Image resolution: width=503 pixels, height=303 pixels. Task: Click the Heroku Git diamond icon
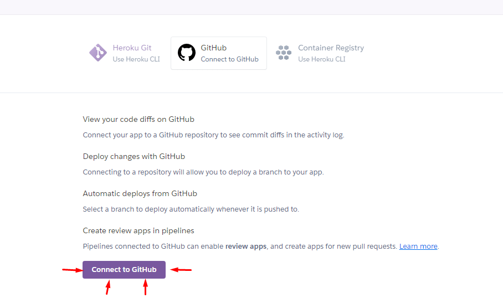tap(98, 53)
